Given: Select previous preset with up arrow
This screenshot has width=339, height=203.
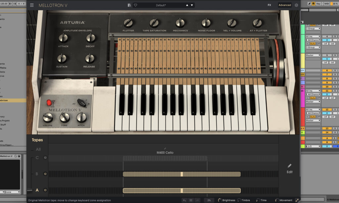Looking at the screenshot, I should coord(187,5).
